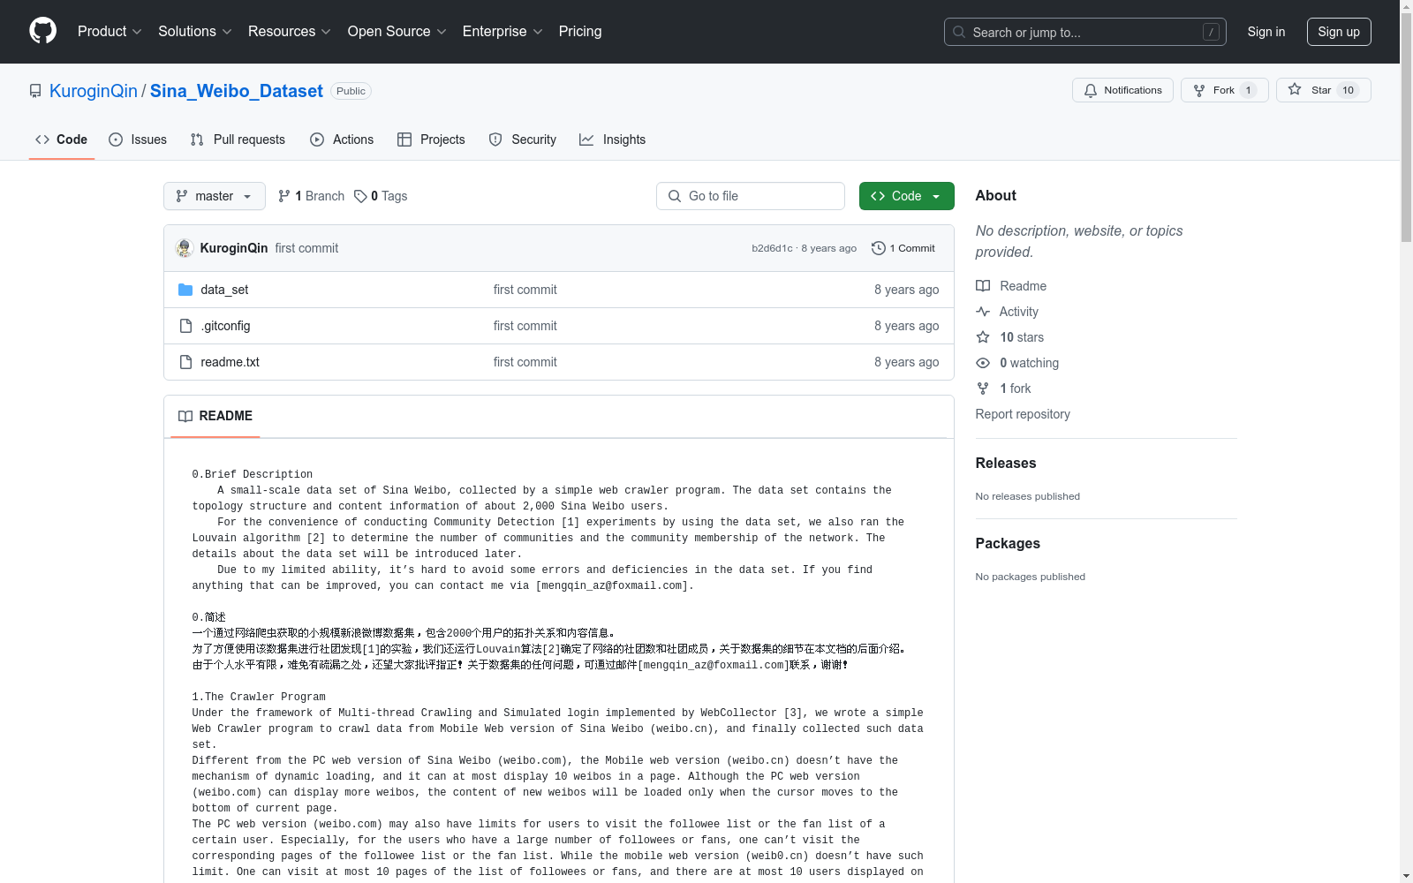
Task: Open the readme.txt file
Action: tap(230, 362)
